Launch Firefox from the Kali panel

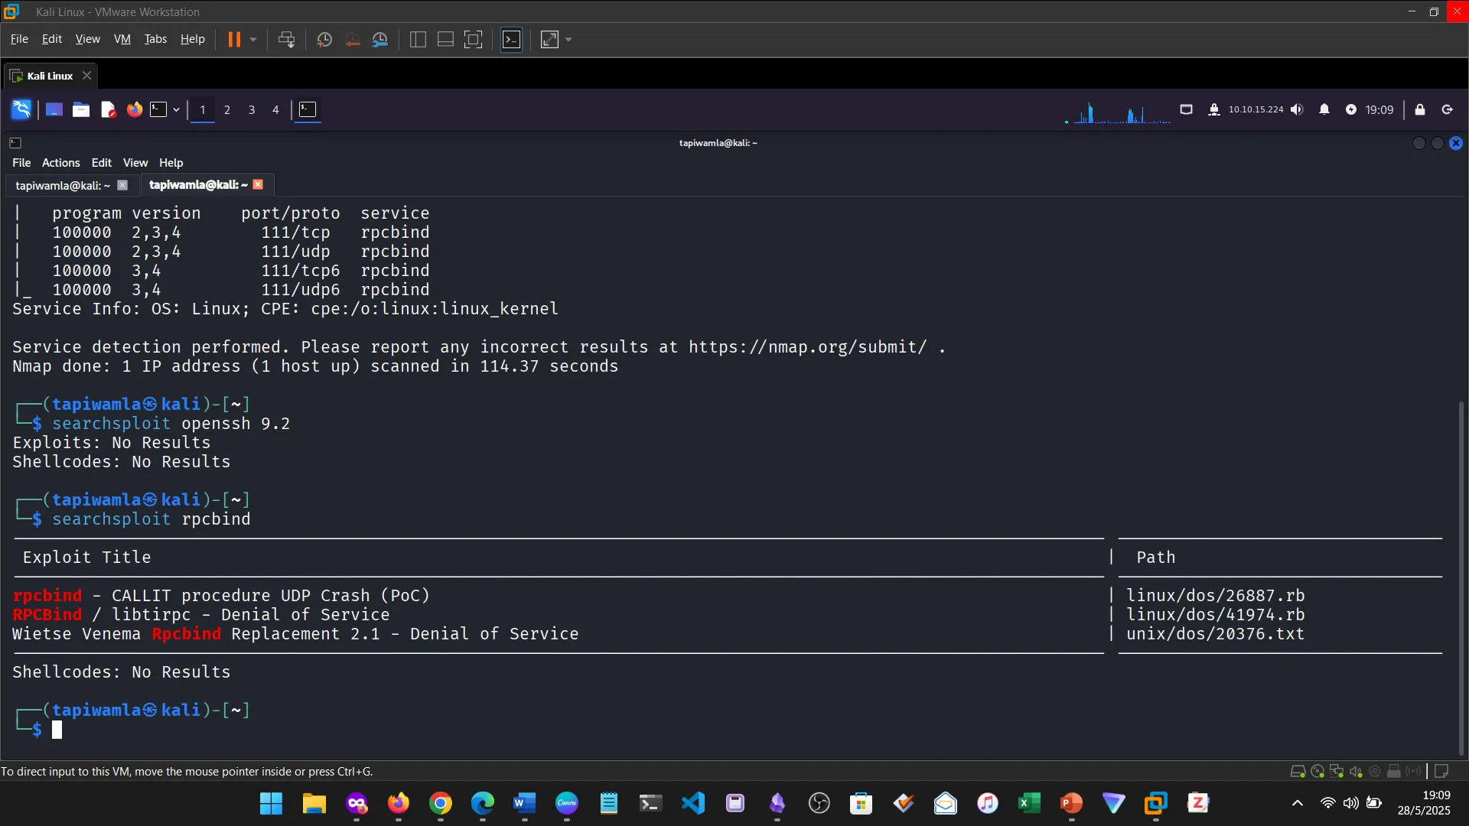[x=134, y=109]
